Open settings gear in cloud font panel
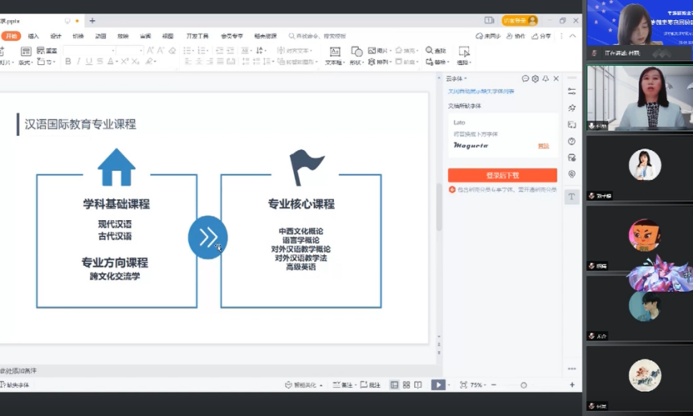The width and height of the screenshot is (693, 416). tap(536, 79)
